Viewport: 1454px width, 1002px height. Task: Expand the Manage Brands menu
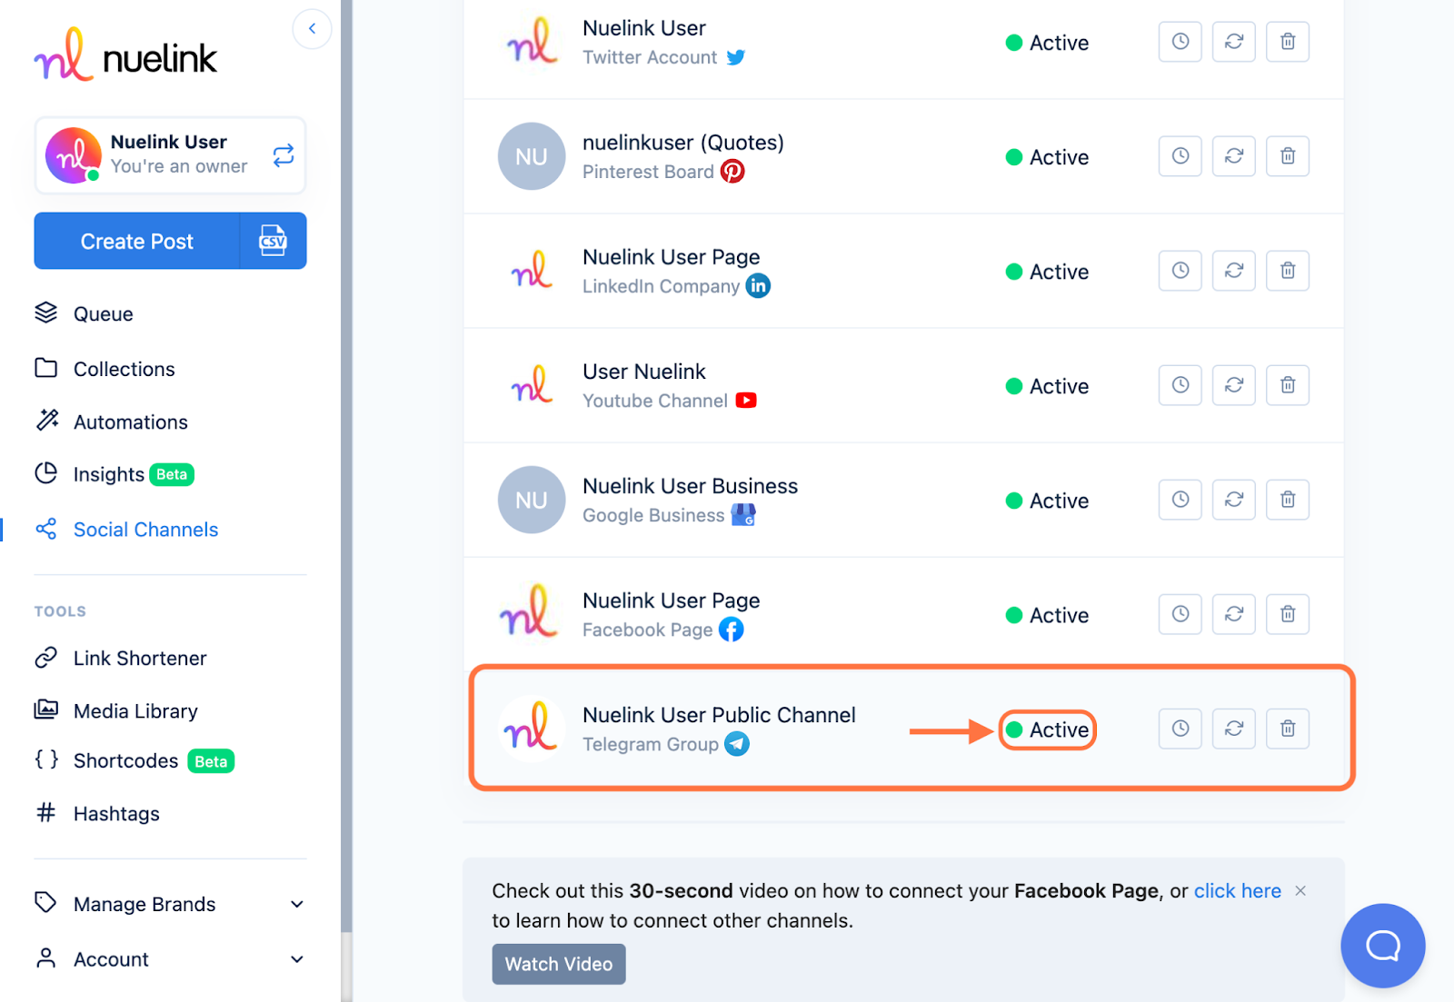tap(170, 904)
